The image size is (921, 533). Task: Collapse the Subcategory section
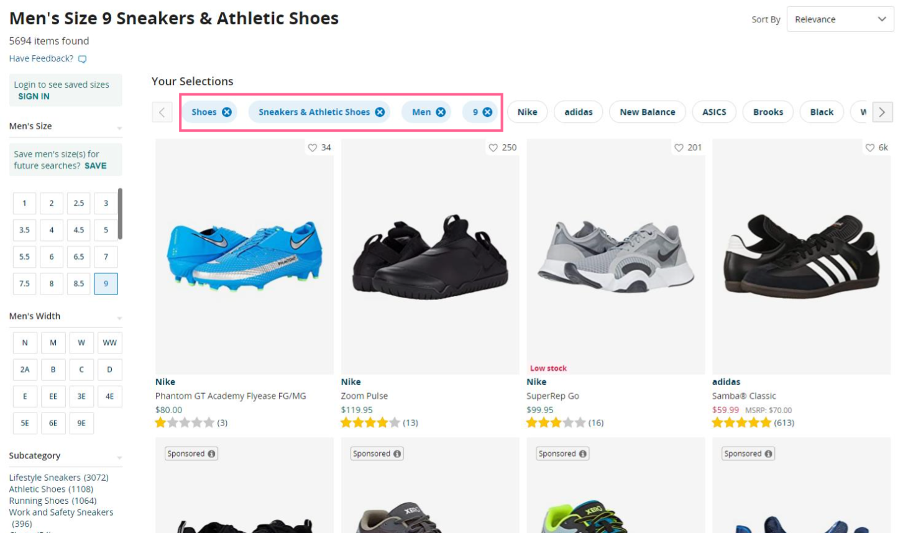point(119,456)
